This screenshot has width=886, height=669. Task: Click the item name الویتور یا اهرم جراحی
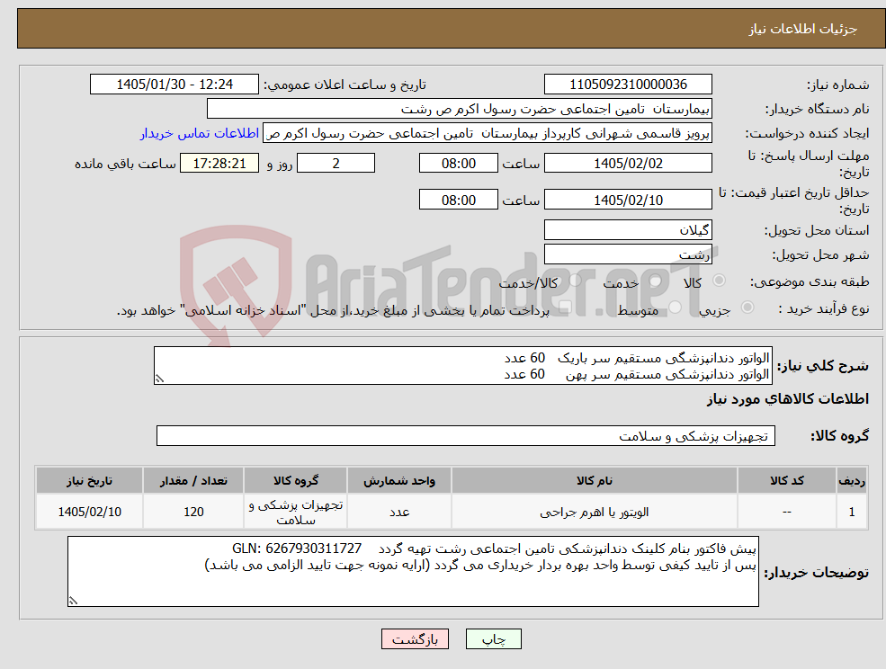coord(595,512)
